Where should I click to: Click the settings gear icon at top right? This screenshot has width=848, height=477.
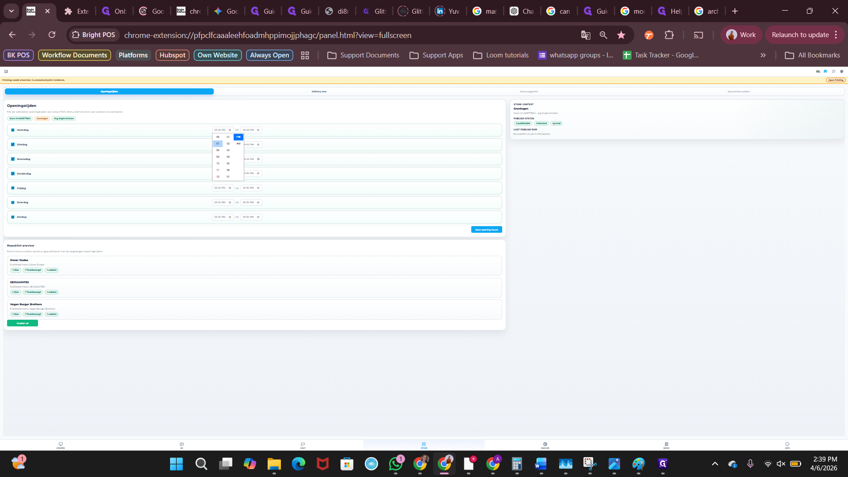841,71
